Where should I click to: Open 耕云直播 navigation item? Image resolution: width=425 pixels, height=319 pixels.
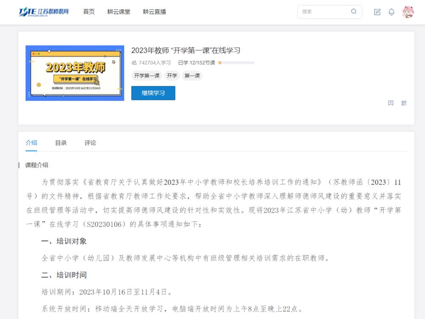[x=154, y=12]
